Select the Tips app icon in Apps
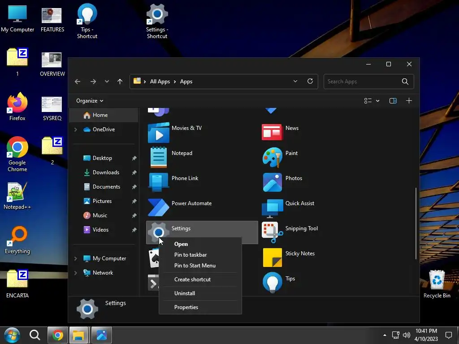The width and height of the screenshot is (459, 344). point(272,283)
